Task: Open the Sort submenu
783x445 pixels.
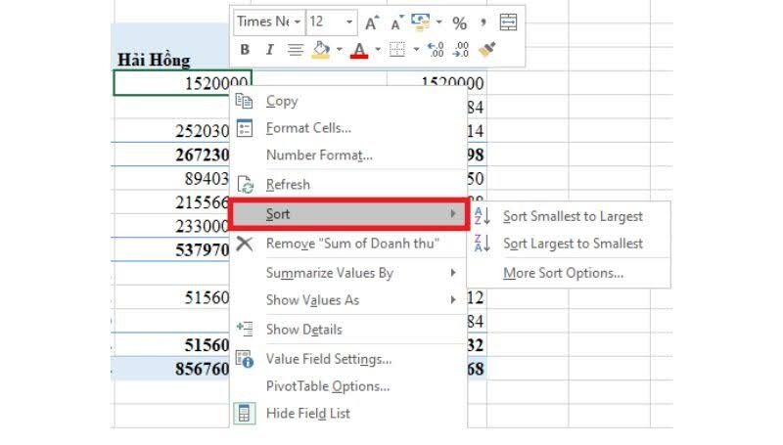Action: pos(349,214)
